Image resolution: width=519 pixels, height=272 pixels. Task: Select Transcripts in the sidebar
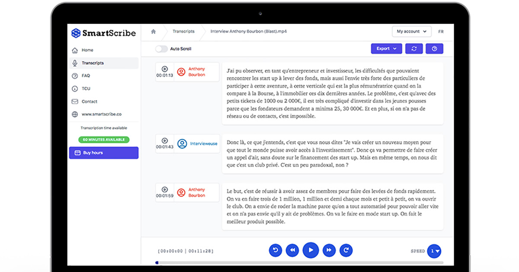(x=104, y=63)
